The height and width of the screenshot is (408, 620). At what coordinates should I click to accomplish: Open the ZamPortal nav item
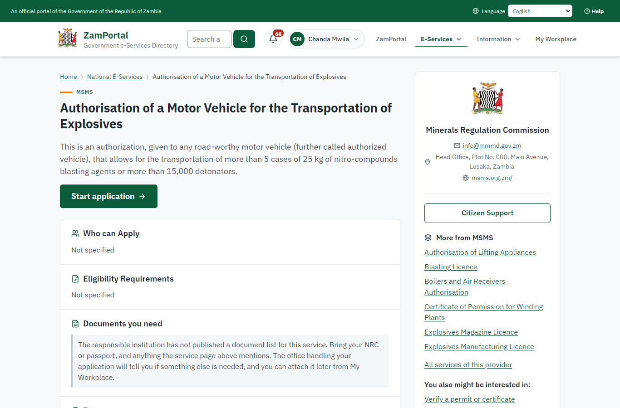391,39
